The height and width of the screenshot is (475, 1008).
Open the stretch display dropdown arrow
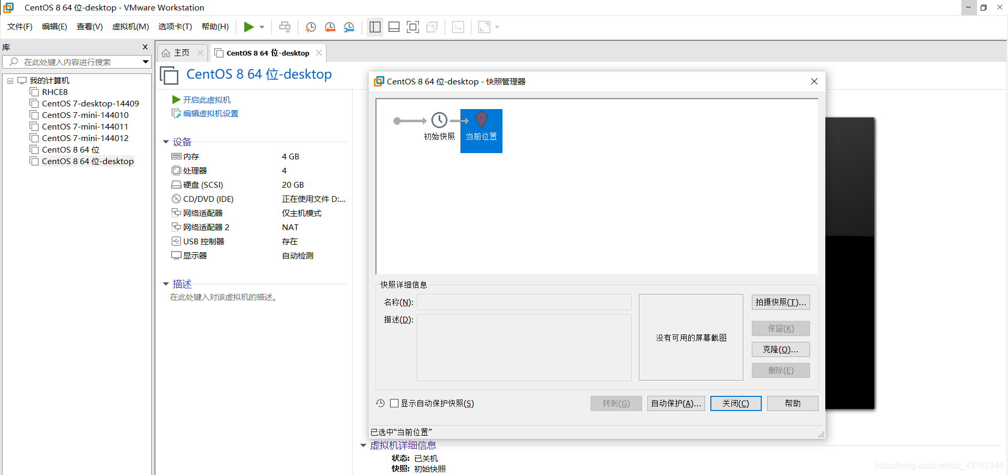tap(497, 27)
